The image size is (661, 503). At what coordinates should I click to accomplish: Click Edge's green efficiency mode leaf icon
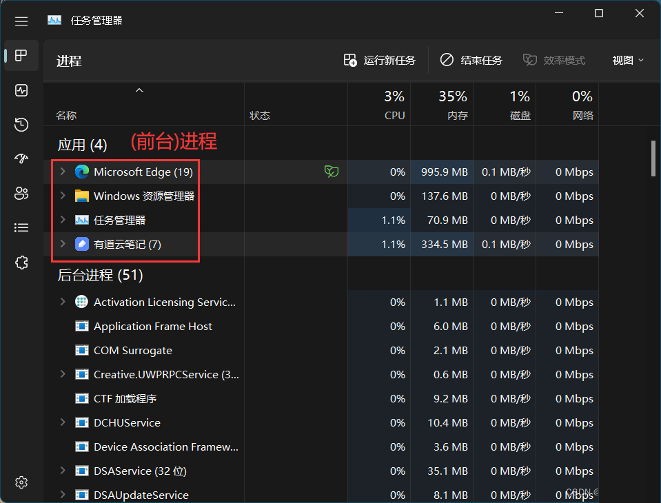pos(332,172)
